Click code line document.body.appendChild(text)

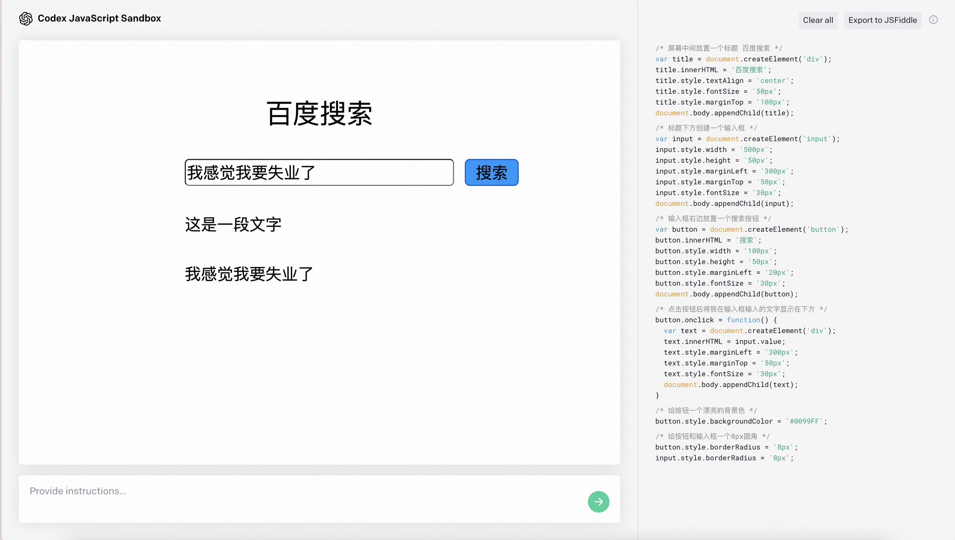pyautogui.click(x=731, y=385)
